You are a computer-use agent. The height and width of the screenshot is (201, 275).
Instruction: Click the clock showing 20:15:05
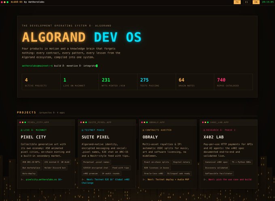(268, 2)
